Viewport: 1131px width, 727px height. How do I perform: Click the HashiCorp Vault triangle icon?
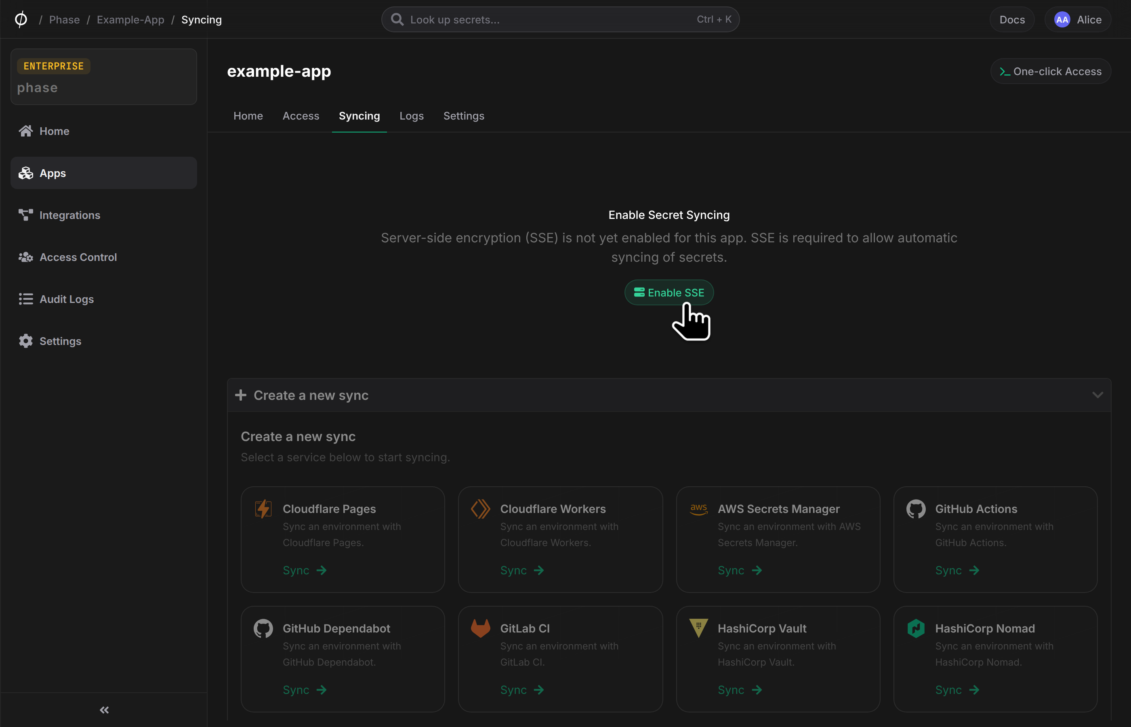click(699, 628)
